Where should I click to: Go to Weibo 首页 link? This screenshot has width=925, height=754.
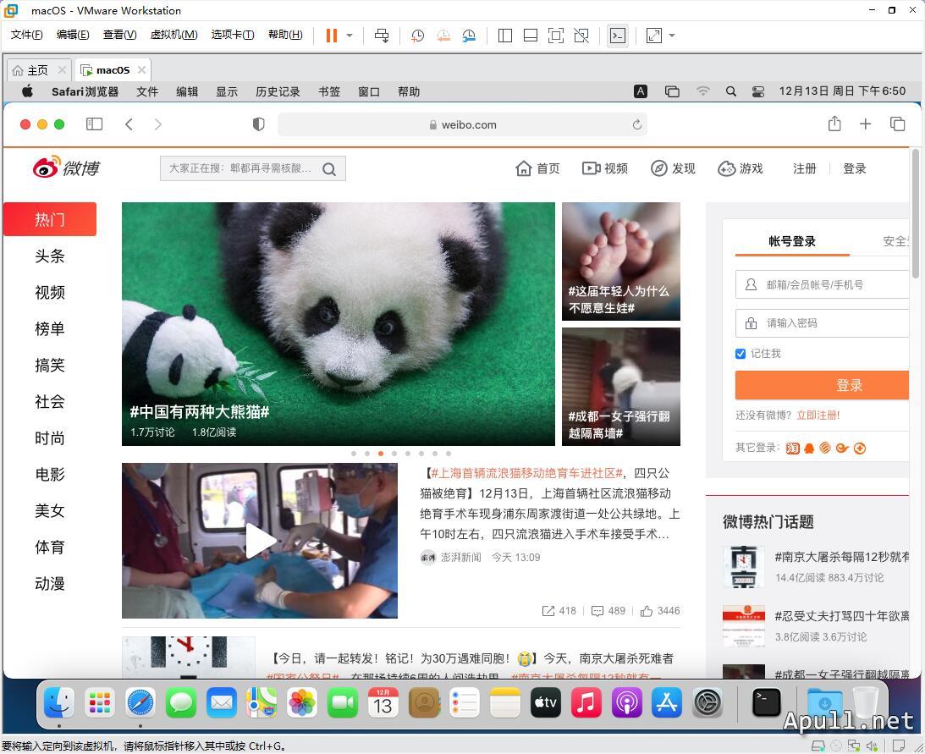537,168
